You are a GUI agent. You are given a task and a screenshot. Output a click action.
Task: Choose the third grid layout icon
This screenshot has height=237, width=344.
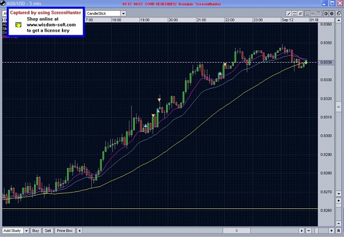tap(318, 14)
